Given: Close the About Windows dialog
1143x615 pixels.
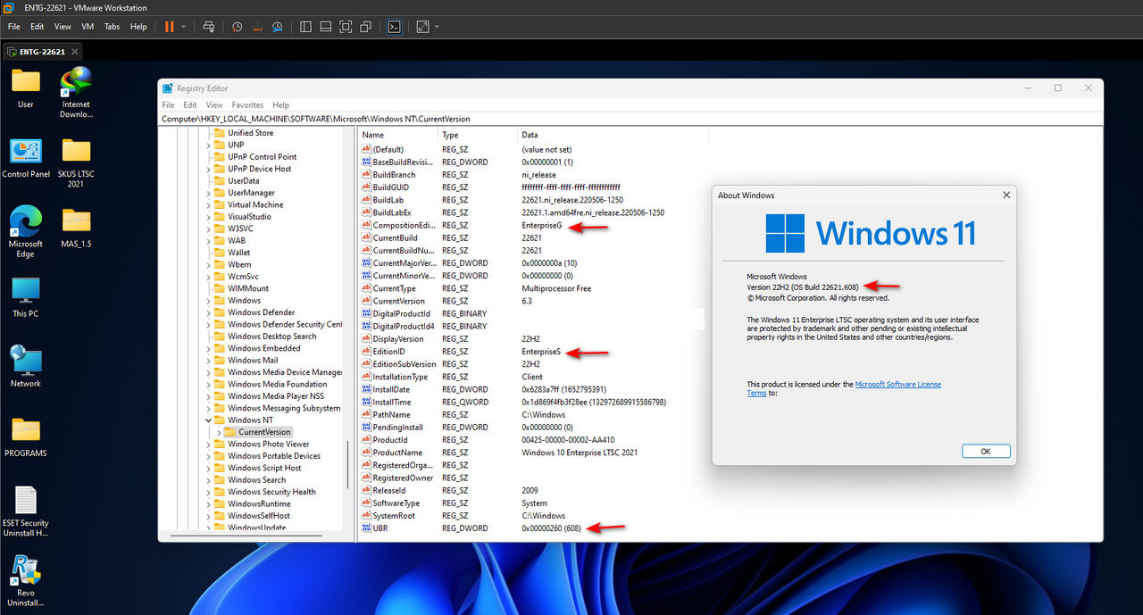Looking at the screenshot, I should point(1006,195).
